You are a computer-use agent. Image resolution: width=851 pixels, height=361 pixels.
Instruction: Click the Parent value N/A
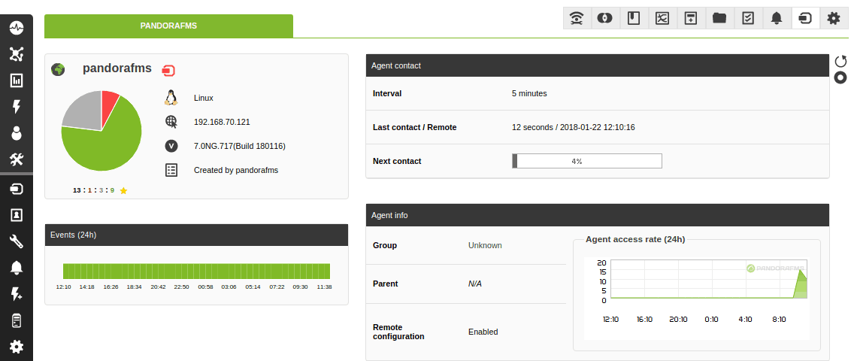point(475,284)
